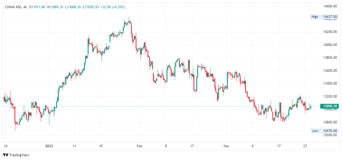Screen dimensions: 343x160
Task: Click the +32.00 (+0.25%) change value
Action: tap(113, 7)
